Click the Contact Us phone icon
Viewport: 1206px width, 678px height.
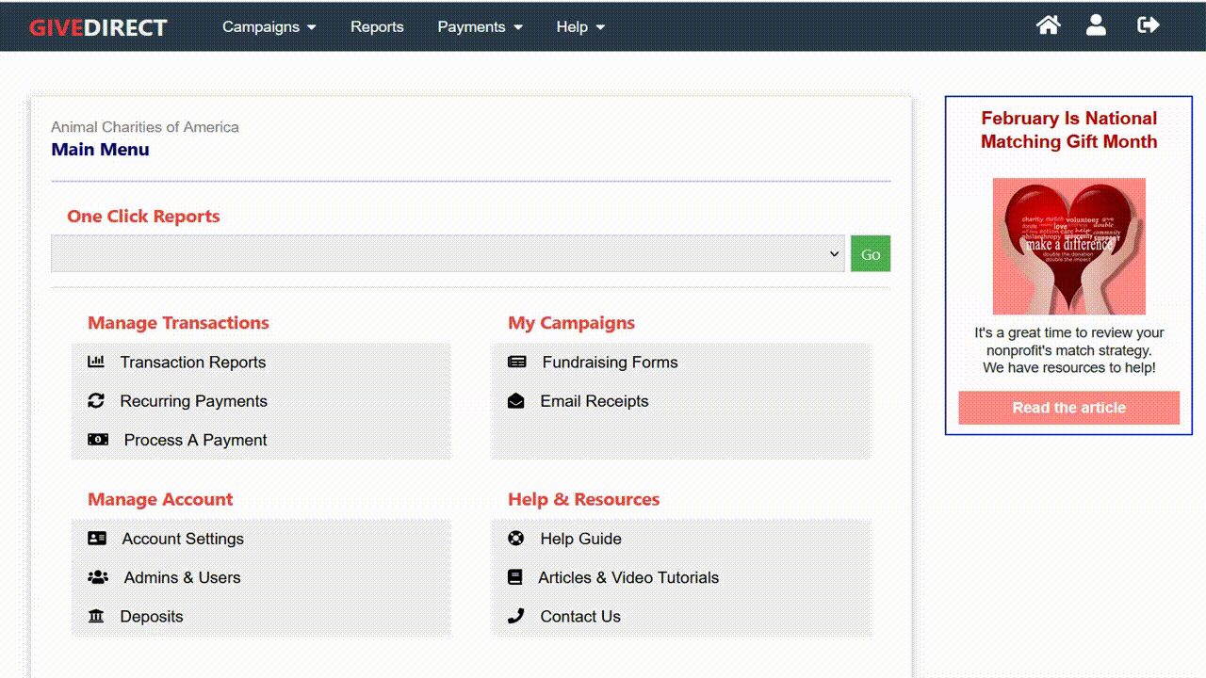[x=516, y=616]
